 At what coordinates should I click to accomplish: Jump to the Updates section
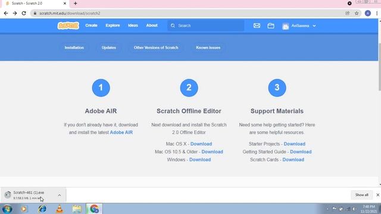[109, 48]
